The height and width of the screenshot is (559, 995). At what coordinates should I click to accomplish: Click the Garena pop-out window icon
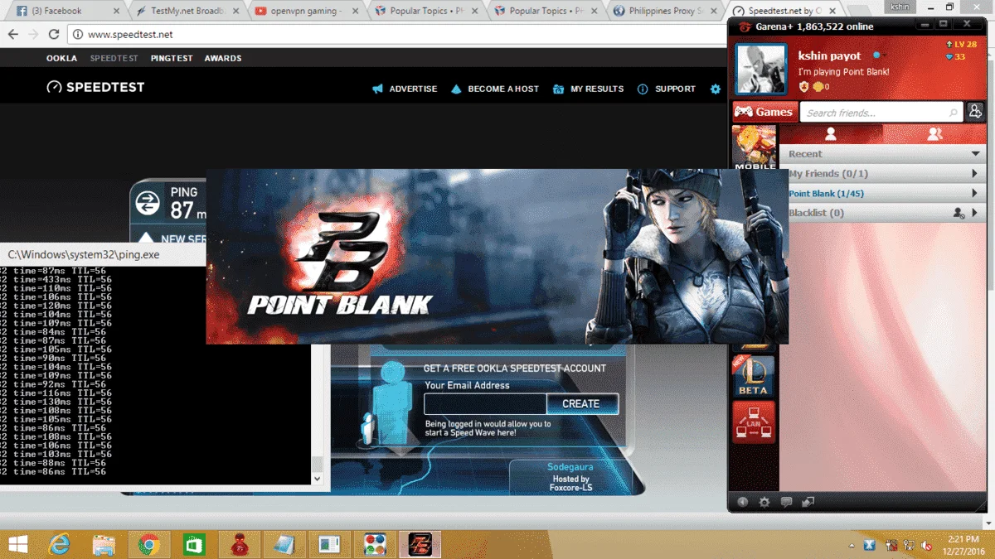coord(808,502)
